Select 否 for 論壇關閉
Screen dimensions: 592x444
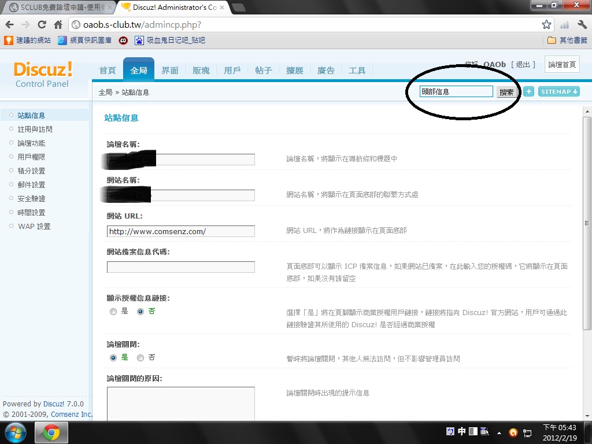[140, 358]
